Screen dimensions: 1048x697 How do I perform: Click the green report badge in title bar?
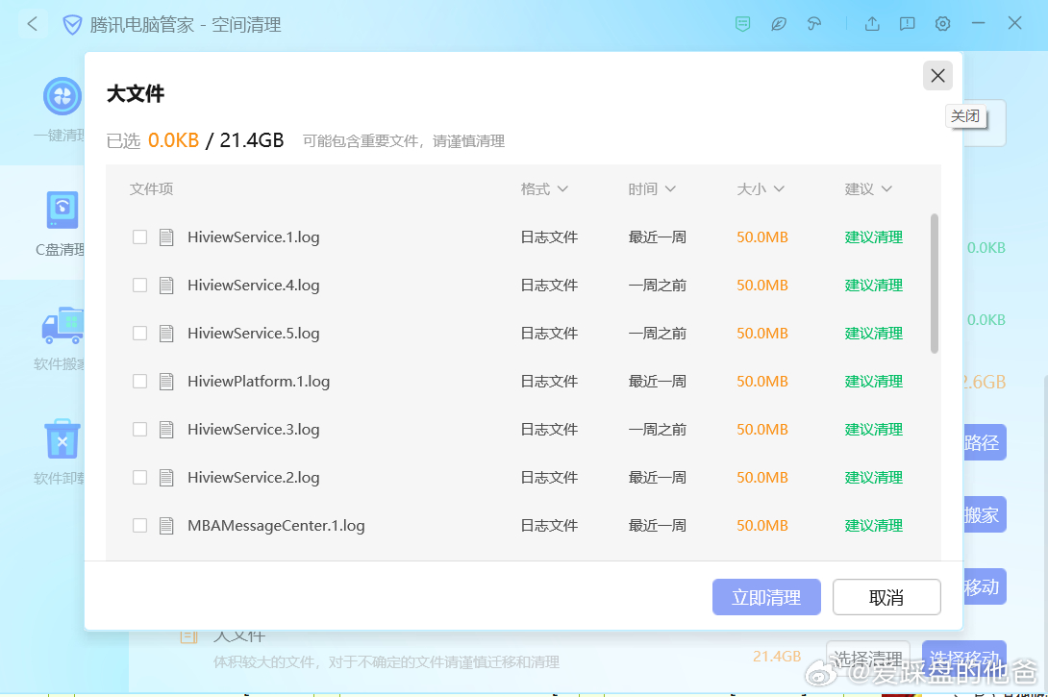[x=742, y=24]
